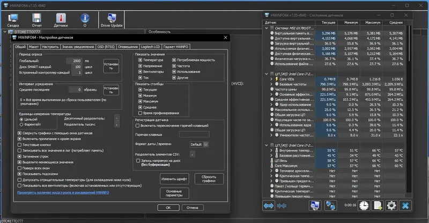Toggle the Затенение строк checkbox
Screen dimensions: 429x223
coord(19,157)
